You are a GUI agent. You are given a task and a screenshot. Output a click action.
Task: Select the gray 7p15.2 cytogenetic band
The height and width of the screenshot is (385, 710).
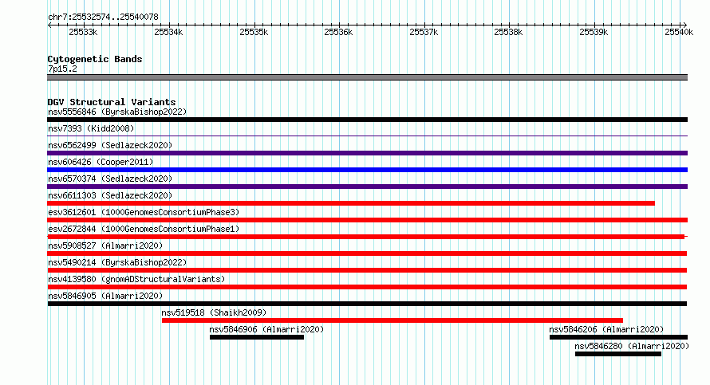pos(367,77)
